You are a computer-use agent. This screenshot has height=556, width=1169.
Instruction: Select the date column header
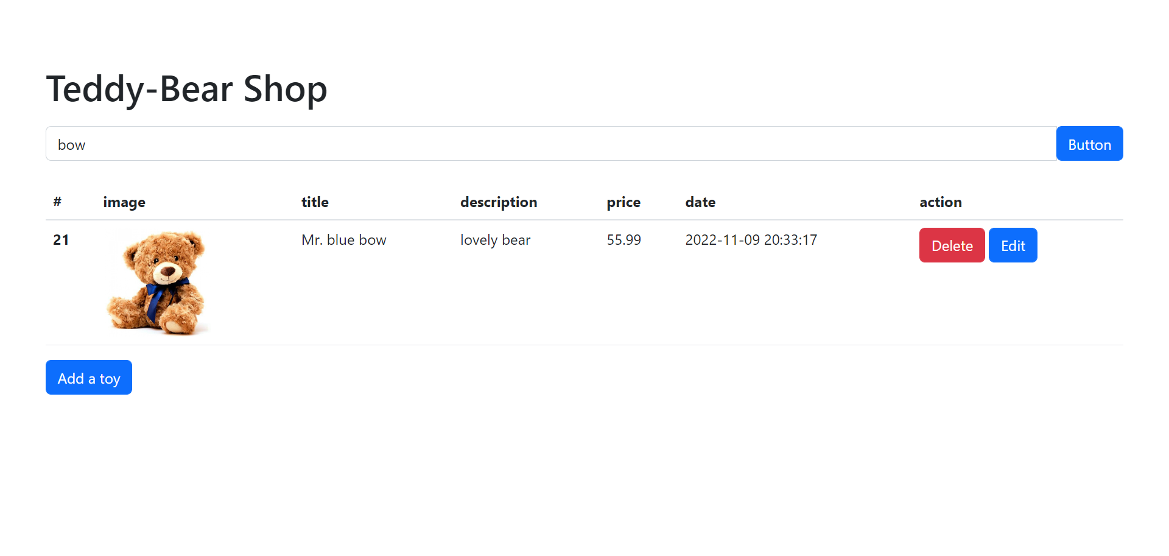pyautogui.click(x=700, y=202)
